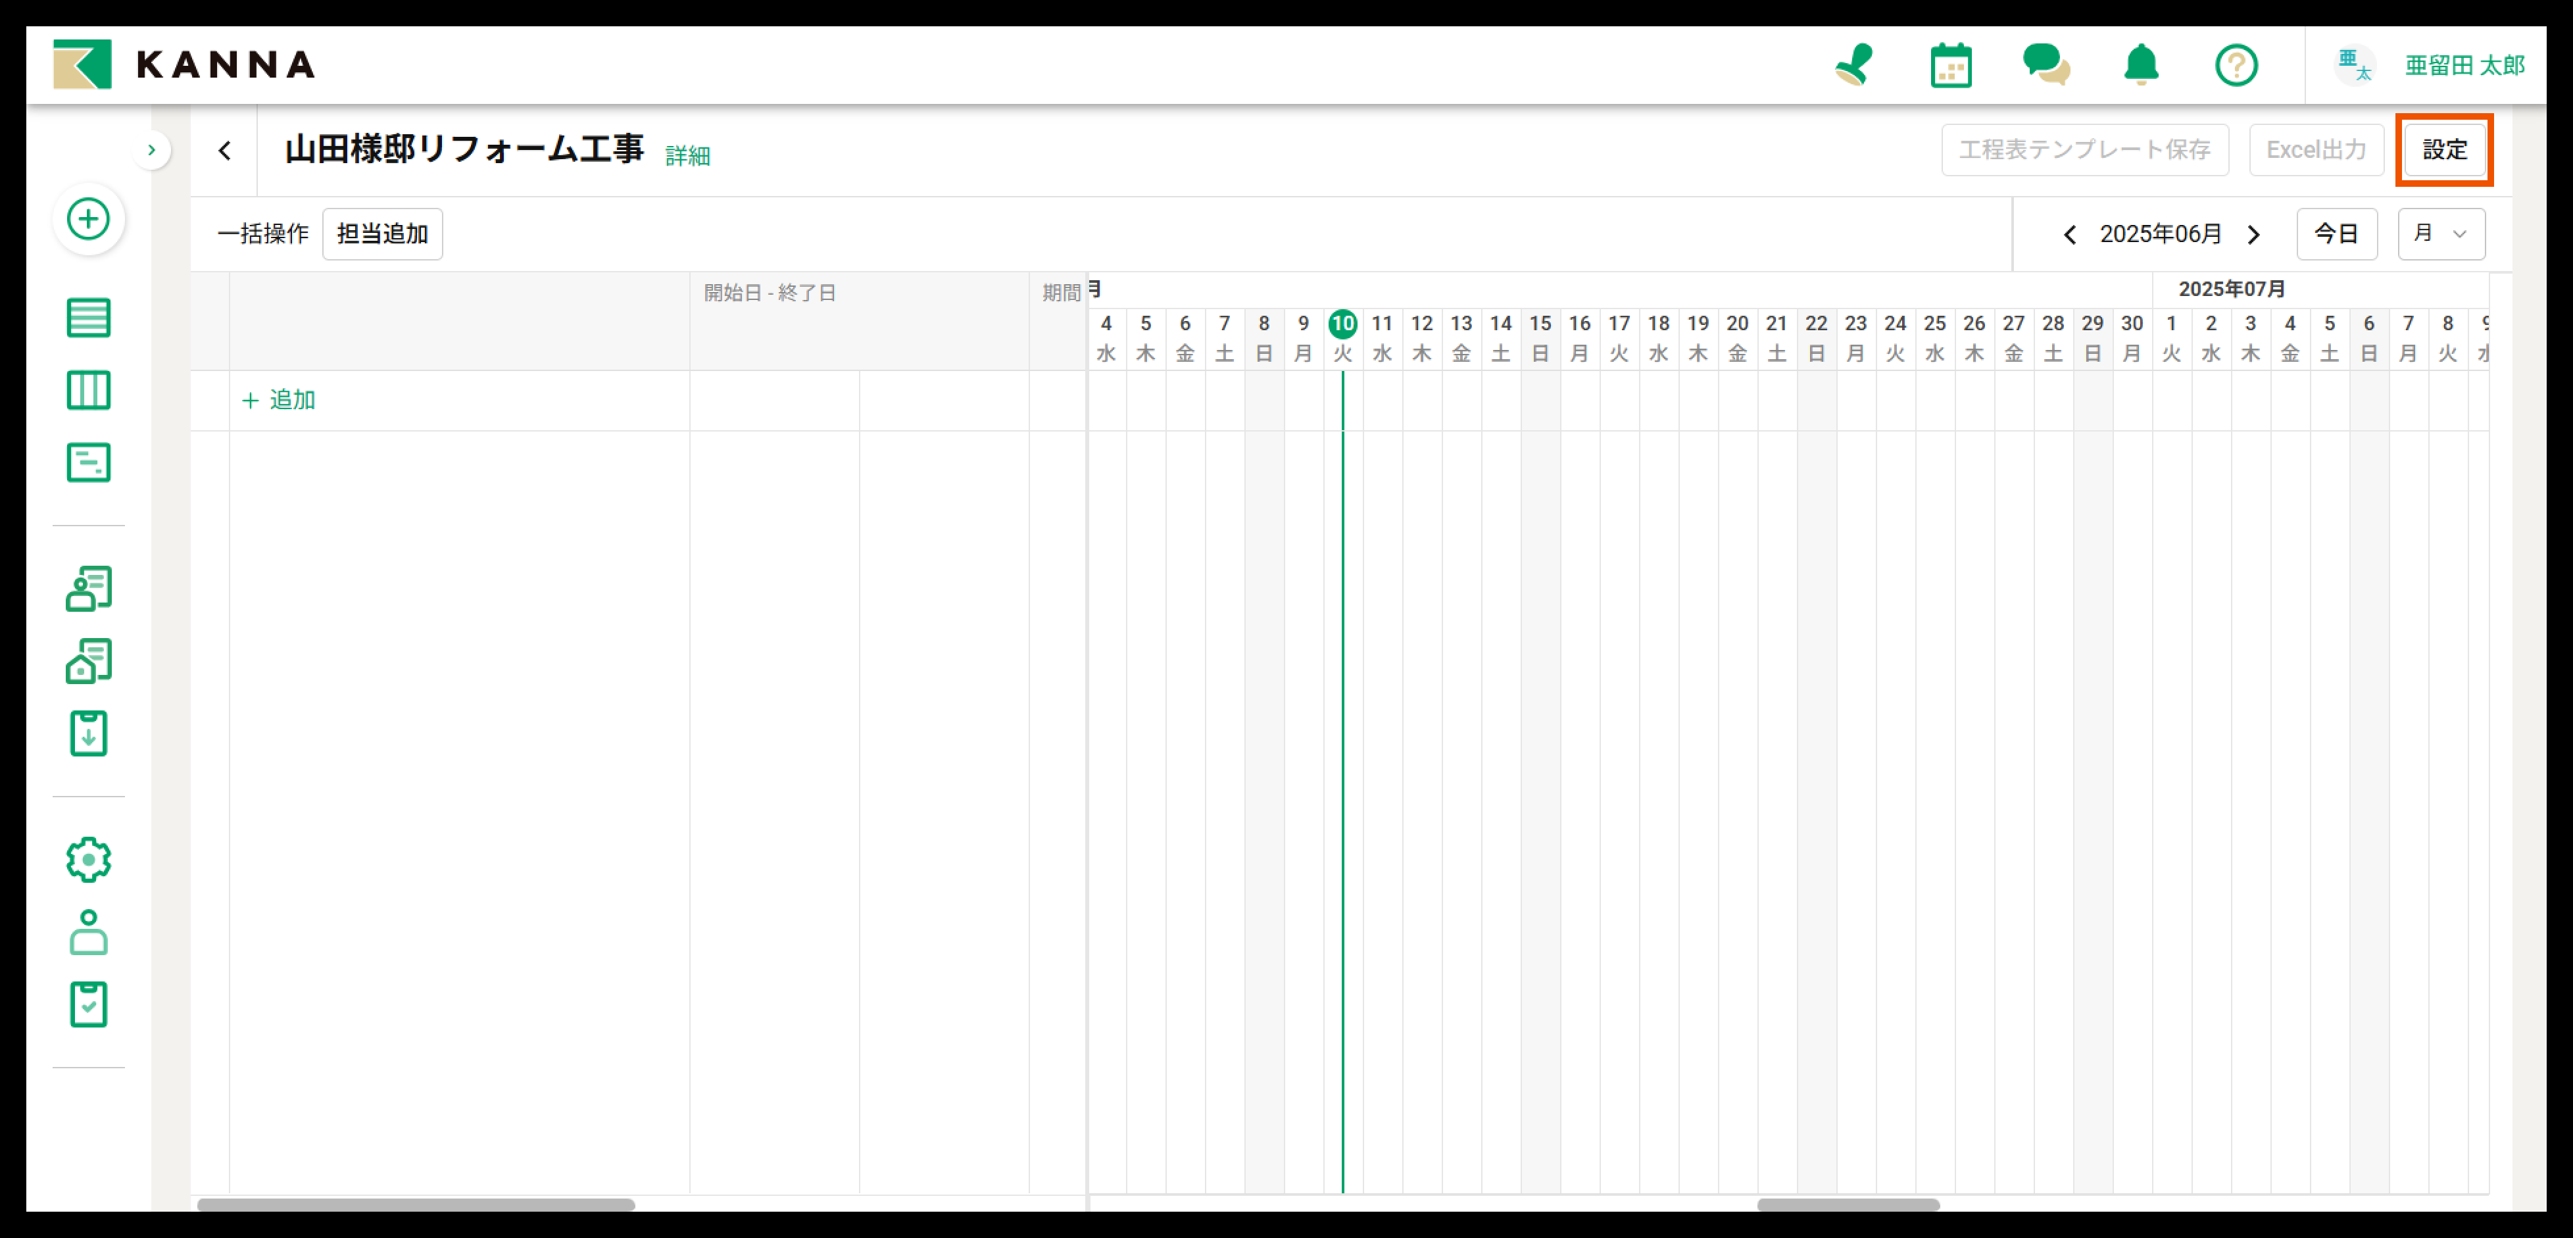Click the ＋追加 row to add task

(279, 401)
